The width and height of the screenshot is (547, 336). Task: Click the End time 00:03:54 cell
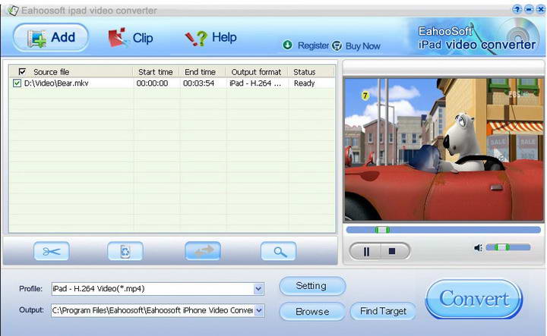coord(198,83)
